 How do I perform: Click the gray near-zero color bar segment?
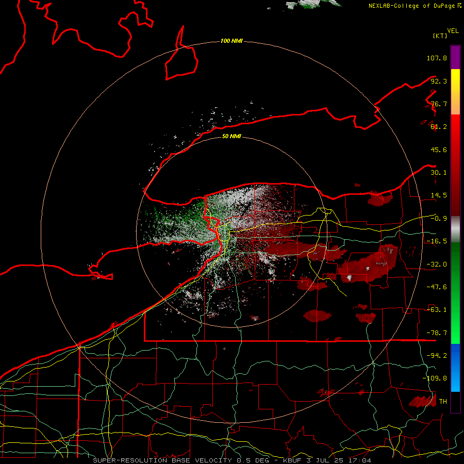coord(455,229)
